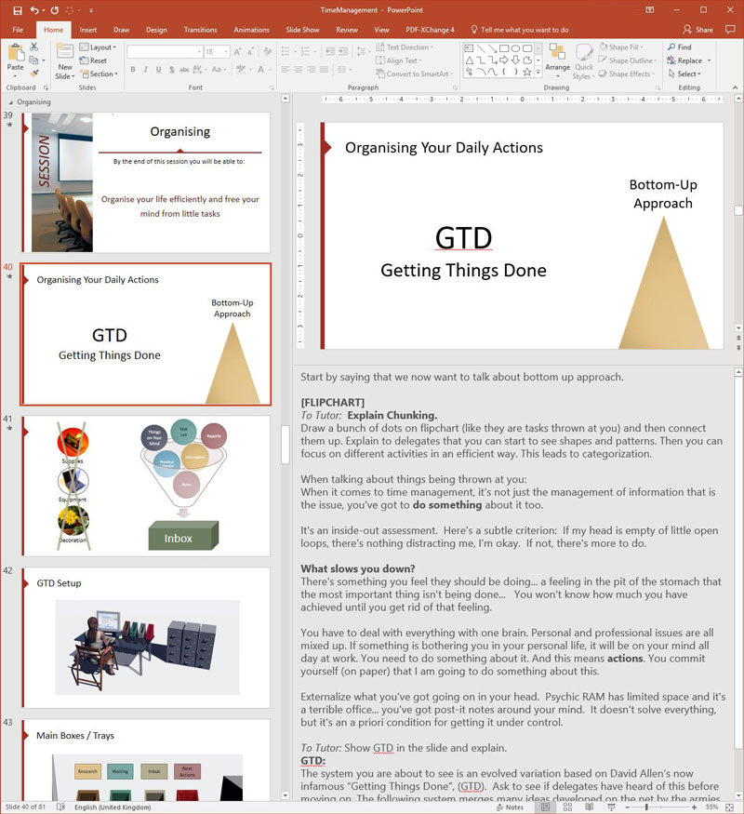Select the GTD Setup slide 42 thumbnail
The height and width of the screenshot is (814, 744).
[146, 637]
